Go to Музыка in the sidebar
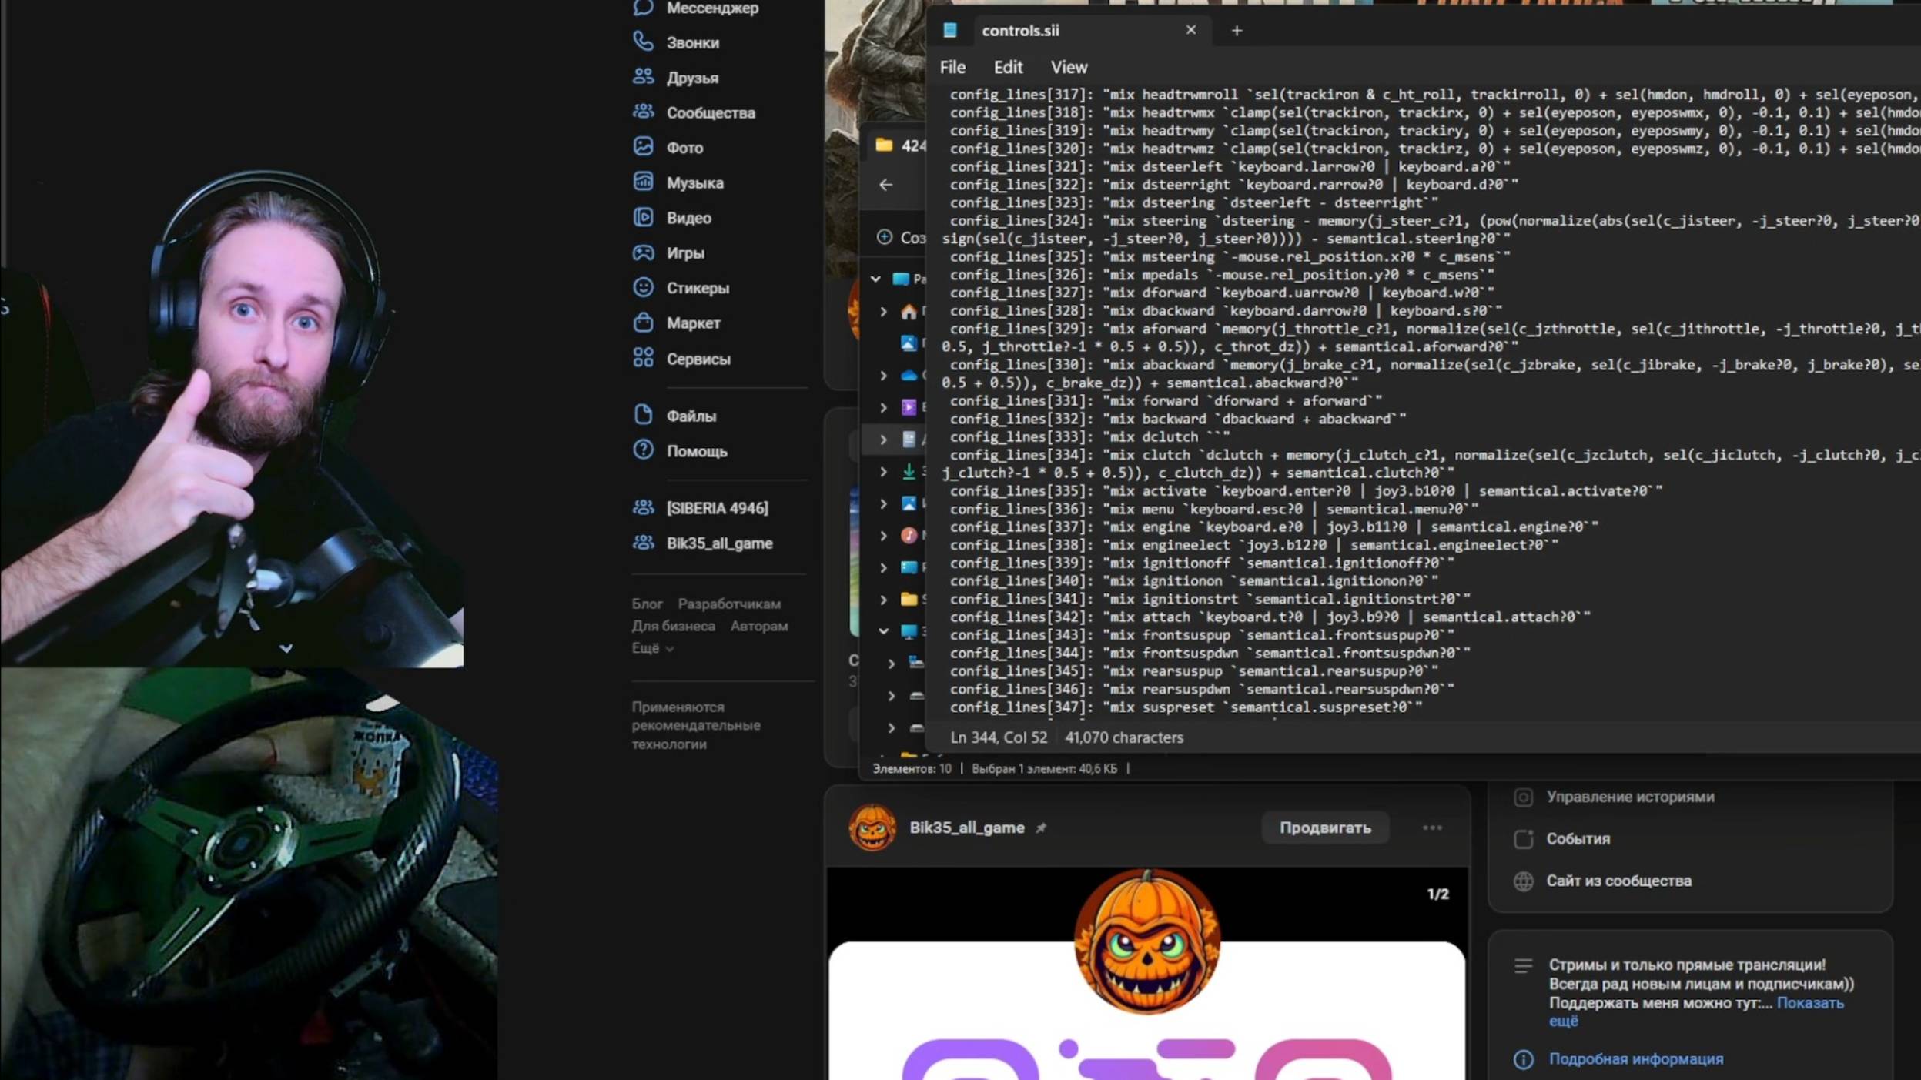 click(694, 183)
